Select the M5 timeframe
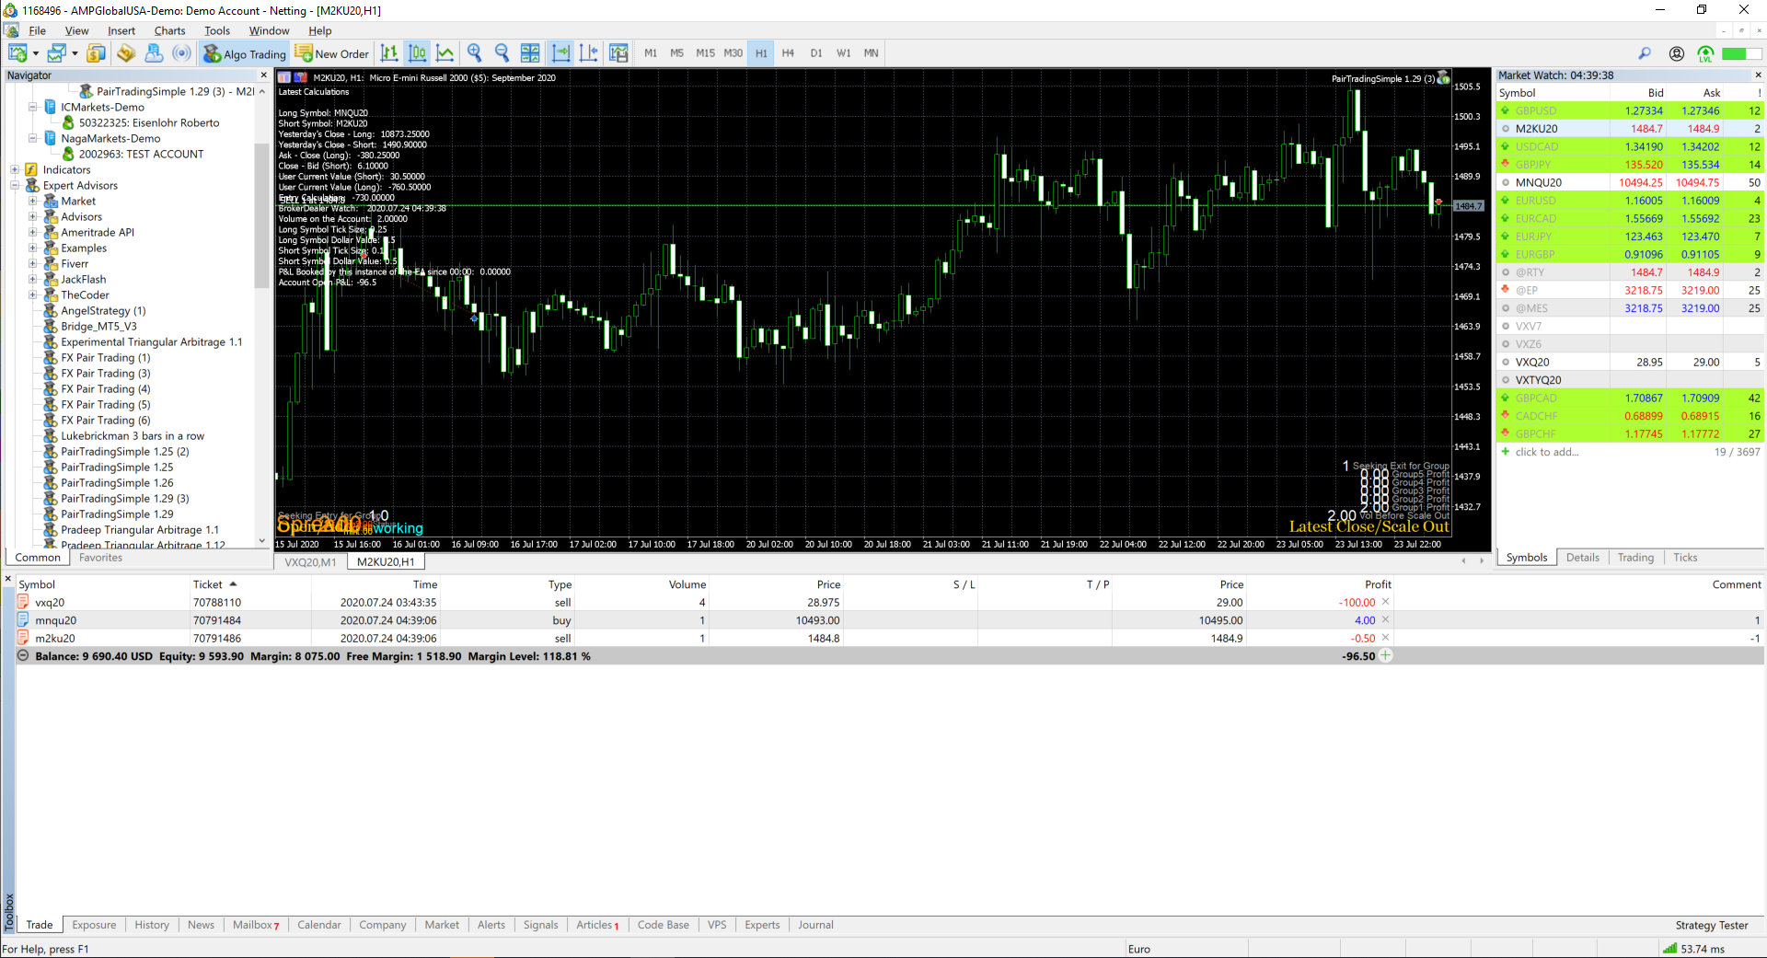The image size is (1767, 958). click(676, 53)
